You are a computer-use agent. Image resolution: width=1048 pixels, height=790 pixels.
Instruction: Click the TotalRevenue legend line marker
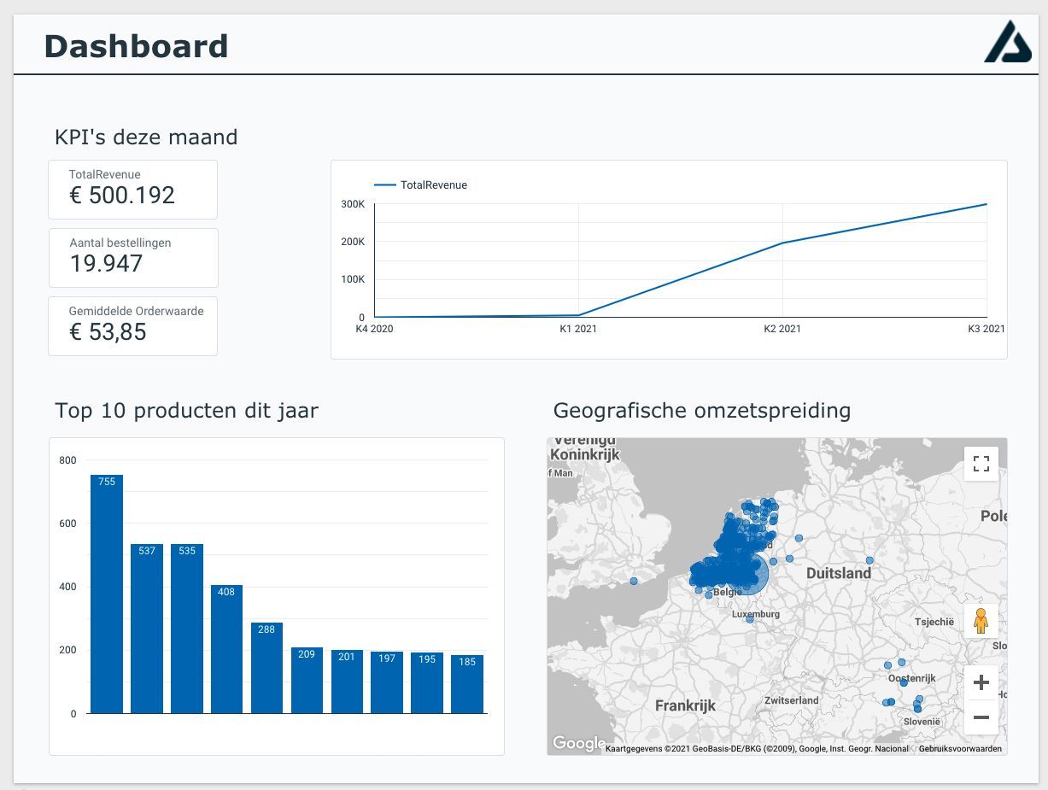386,184
